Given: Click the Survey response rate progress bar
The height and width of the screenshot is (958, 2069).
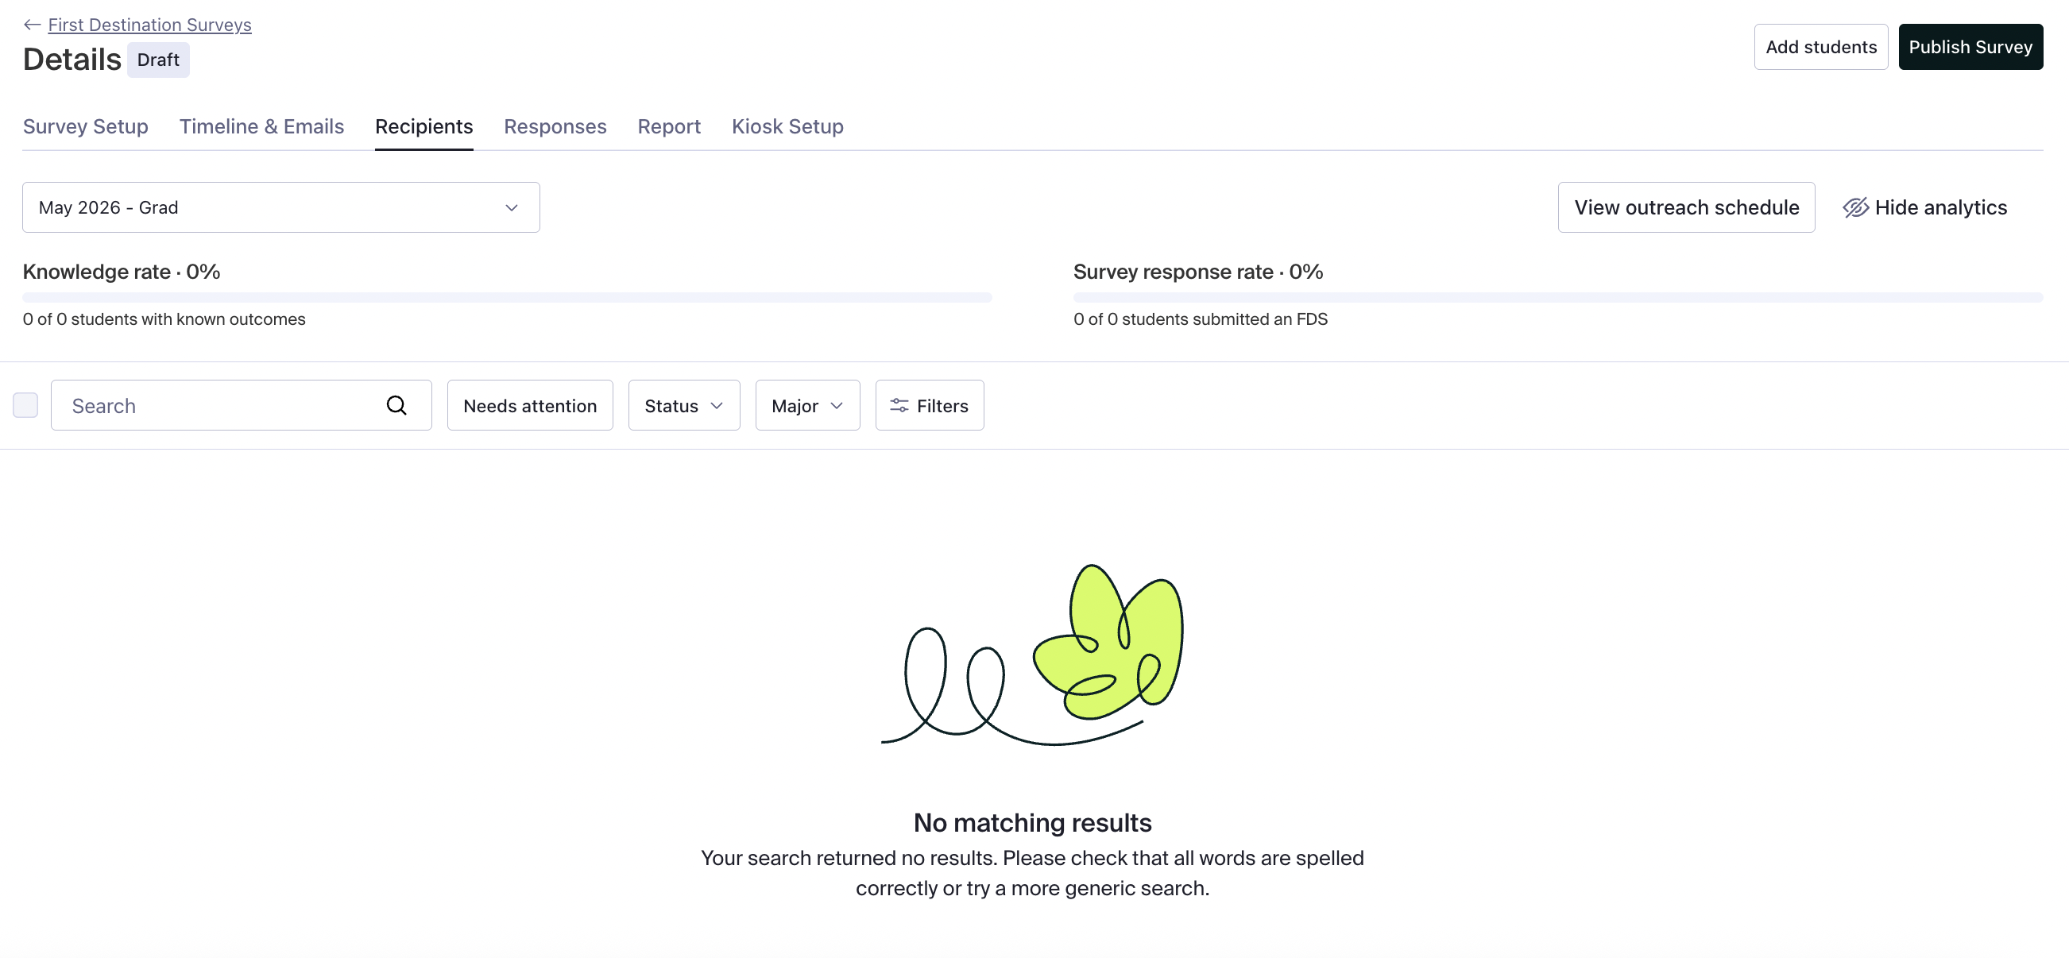Looking at the screenshot, I should 1557,297.
